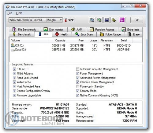Screen dimensions: 153x133
Task: Click the Data (D:) drive icon
Action: 13,50
